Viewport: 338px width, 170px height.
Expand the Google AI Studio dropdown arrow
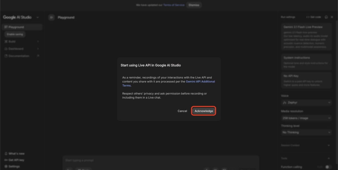(38, 17)
